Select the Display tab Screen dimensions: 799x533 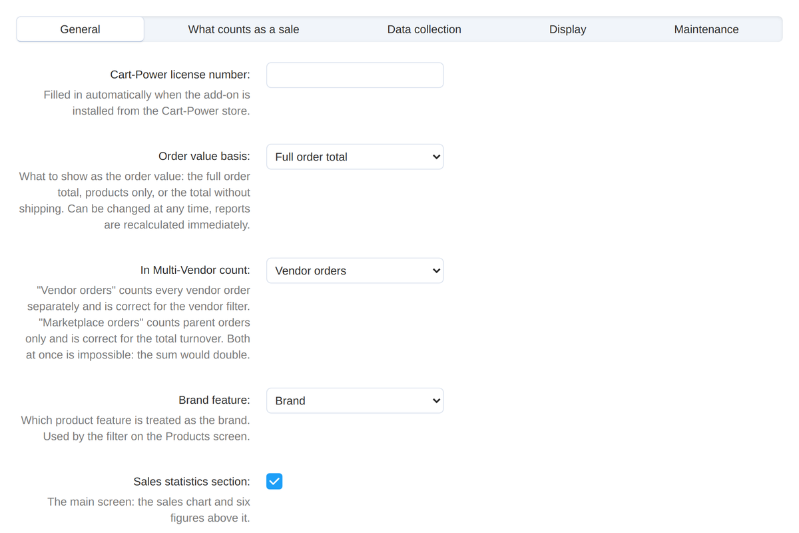pos(568,29)
